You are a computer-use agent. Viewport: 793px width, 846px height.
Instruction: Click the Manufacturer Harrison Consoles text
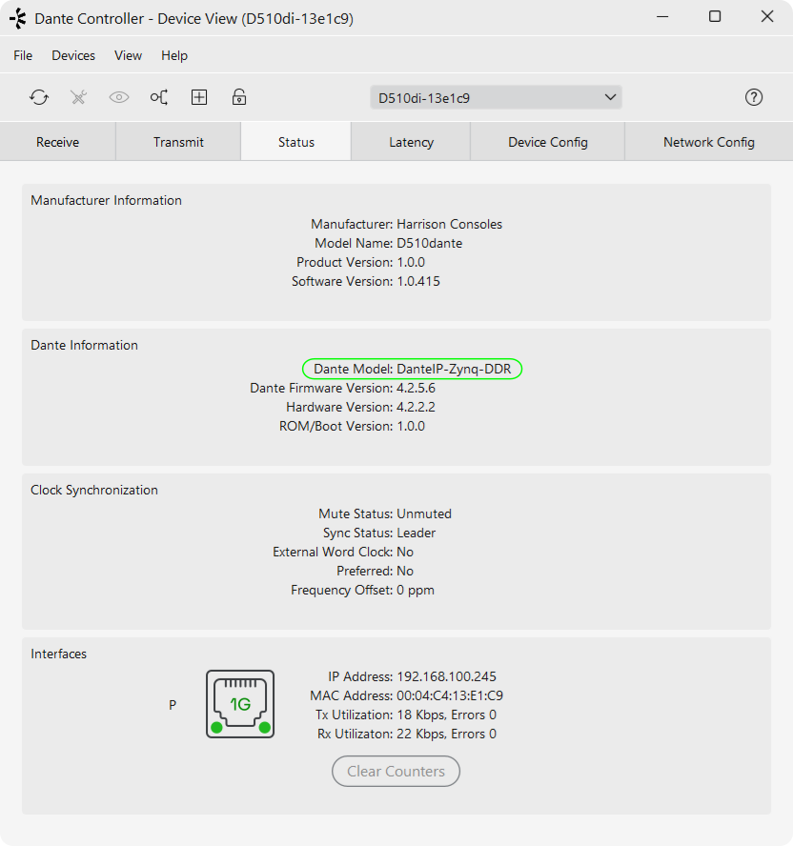tap(449, 225)
